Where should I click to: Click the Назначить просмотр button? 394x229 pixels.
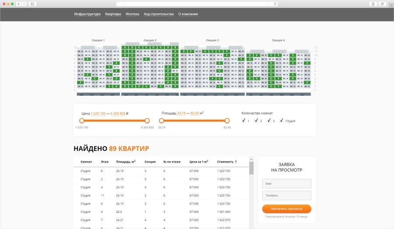(286, 209)
